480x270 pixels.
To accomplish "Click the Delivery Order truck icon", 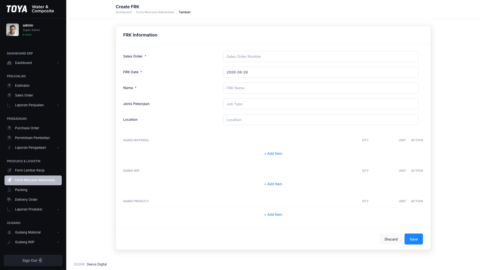I will tap(9, 199).
